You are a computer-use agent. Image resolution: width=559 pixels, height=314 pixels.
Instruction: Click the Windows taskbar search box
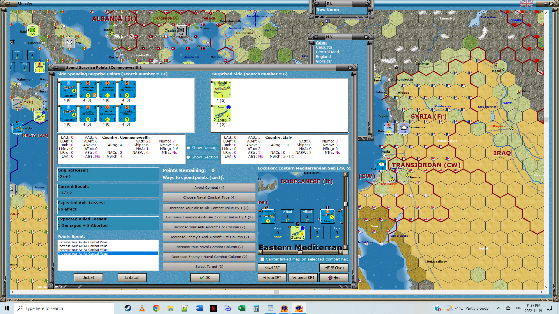coord(64,308)
